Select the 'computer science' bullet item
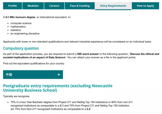 point(21,23)
